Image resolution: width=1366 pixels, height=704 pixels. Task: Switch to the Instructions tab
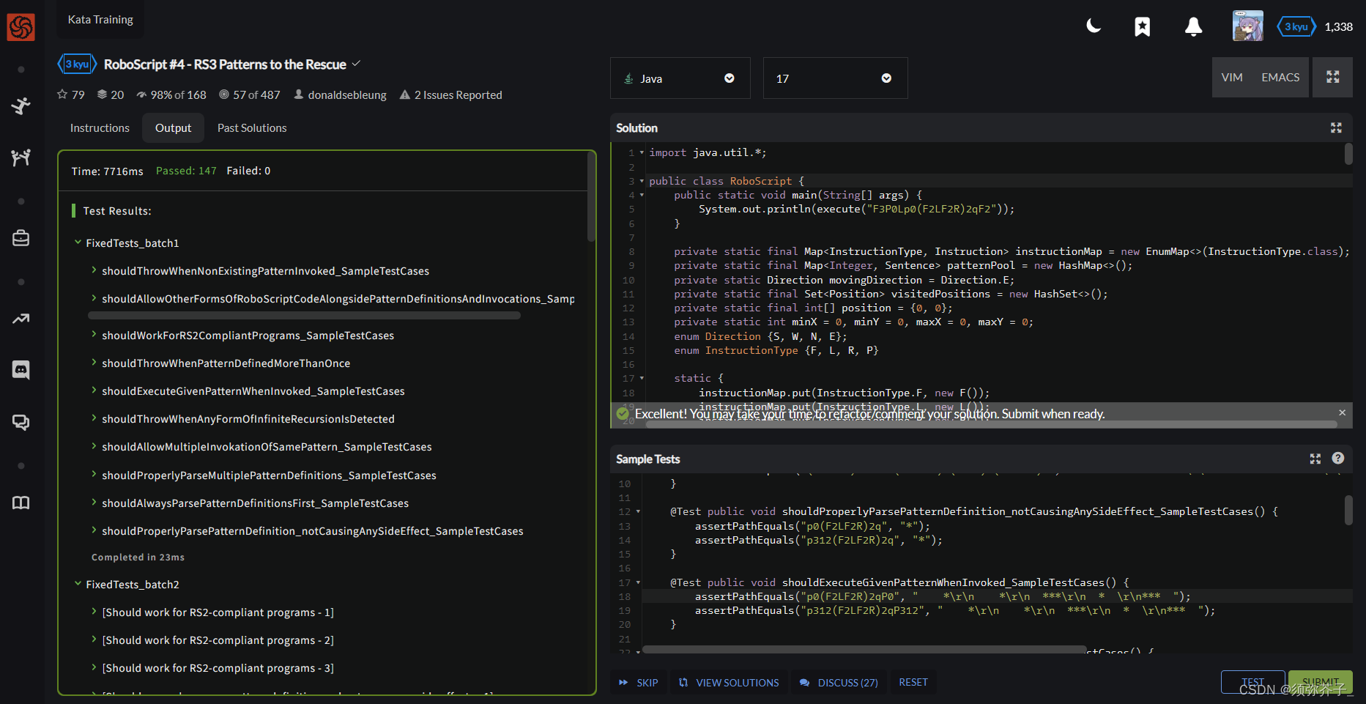100,128
